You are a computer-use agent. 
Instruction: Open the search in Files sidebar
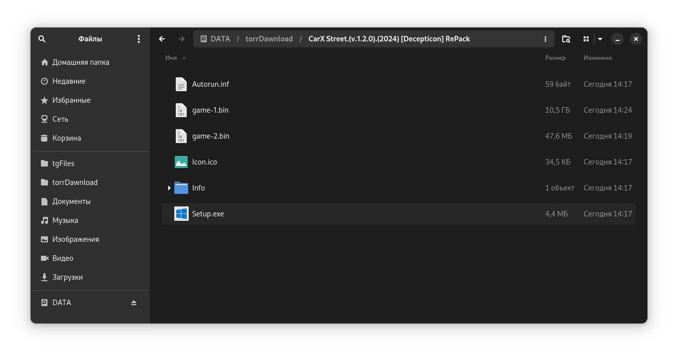(x=42, y=39)
